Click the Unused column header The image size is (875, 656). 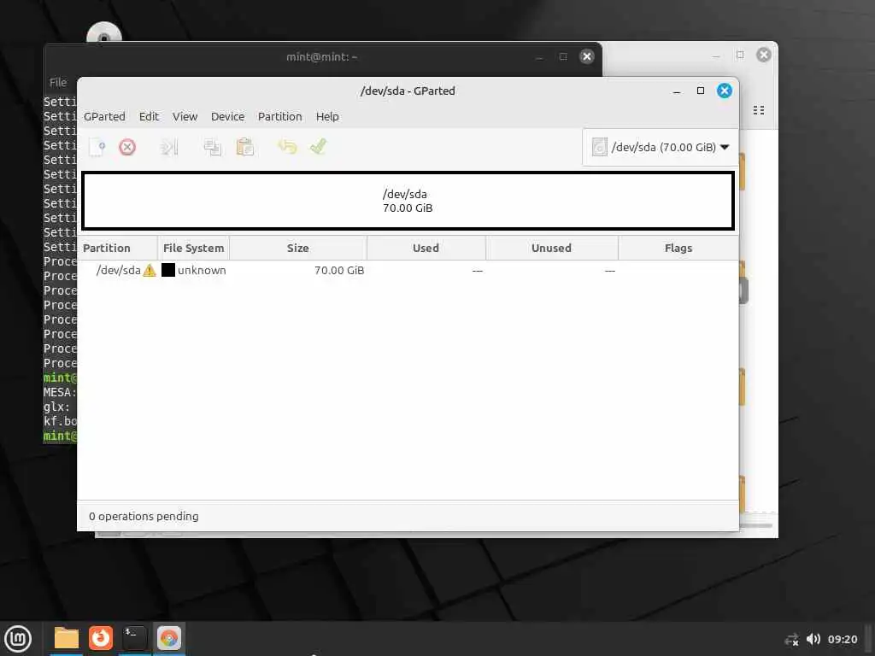(551, 249)
